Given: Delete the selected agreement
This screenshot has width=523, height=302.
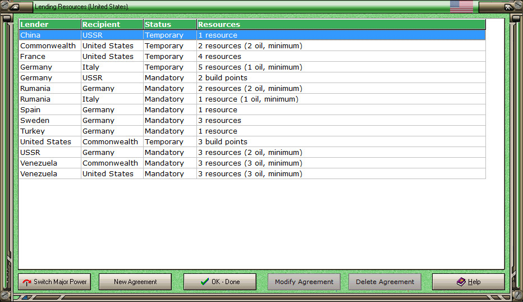Looking at the screenshot, I should (385, 282).
